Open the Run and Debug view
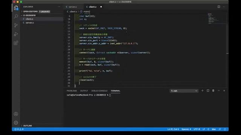 pyautogui.click(x=16, y=34)
